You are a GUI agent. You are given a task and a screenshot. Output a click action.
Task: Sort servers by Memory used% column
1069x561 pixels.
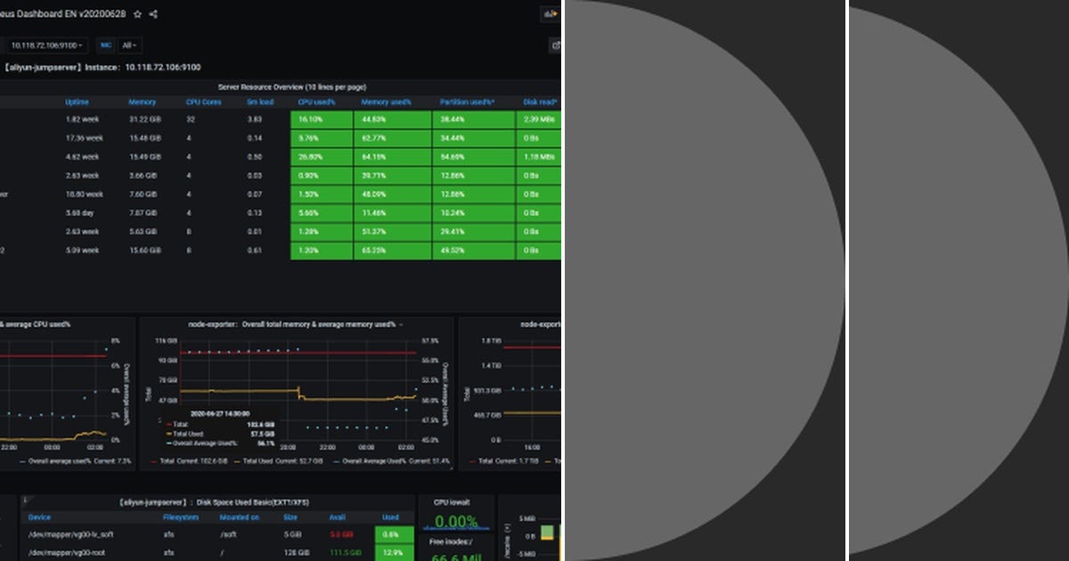coord(387,102)
